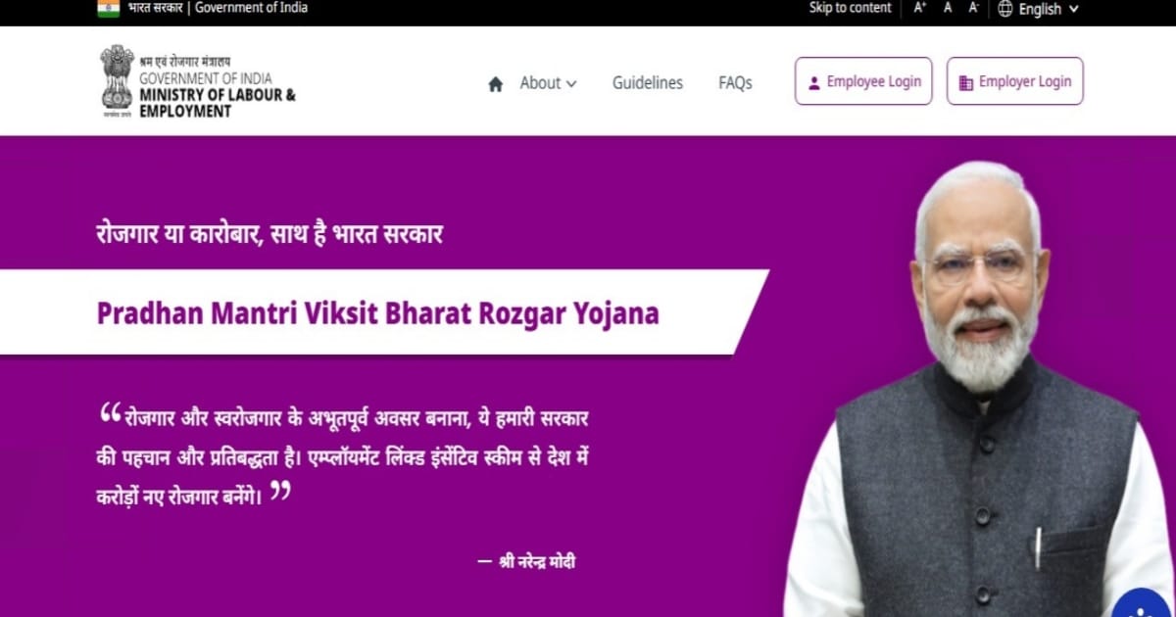Go to the home icon in navigation
This screenshot has width=1176, height=617.
[x=495, y=83]
